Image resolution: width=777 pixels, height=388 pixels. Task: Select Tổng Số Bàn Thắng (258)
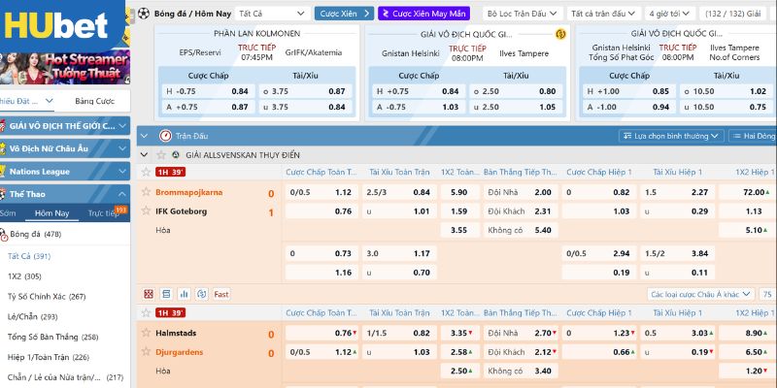(53, 337)
